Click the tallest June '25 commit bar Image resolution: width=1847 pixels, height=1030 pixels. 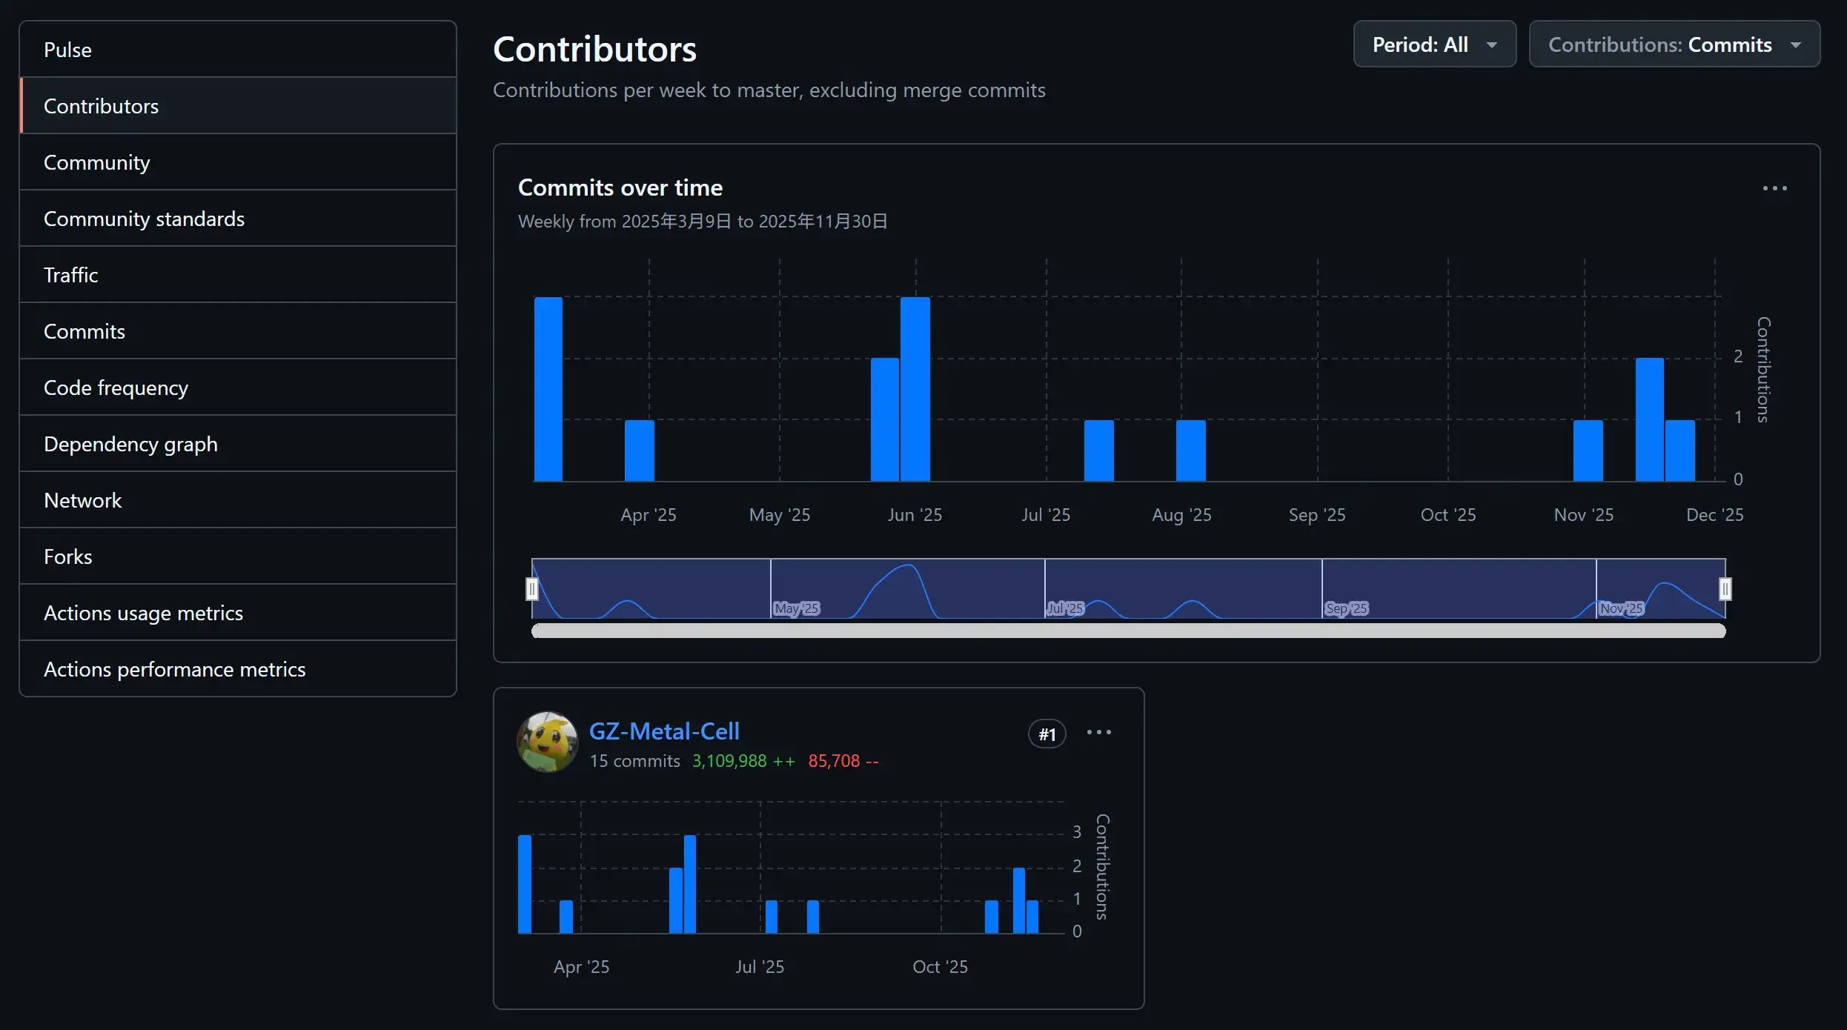click(915, 389)
